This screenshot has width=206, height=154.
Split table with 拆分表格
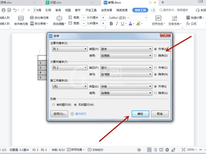[39, 24]
